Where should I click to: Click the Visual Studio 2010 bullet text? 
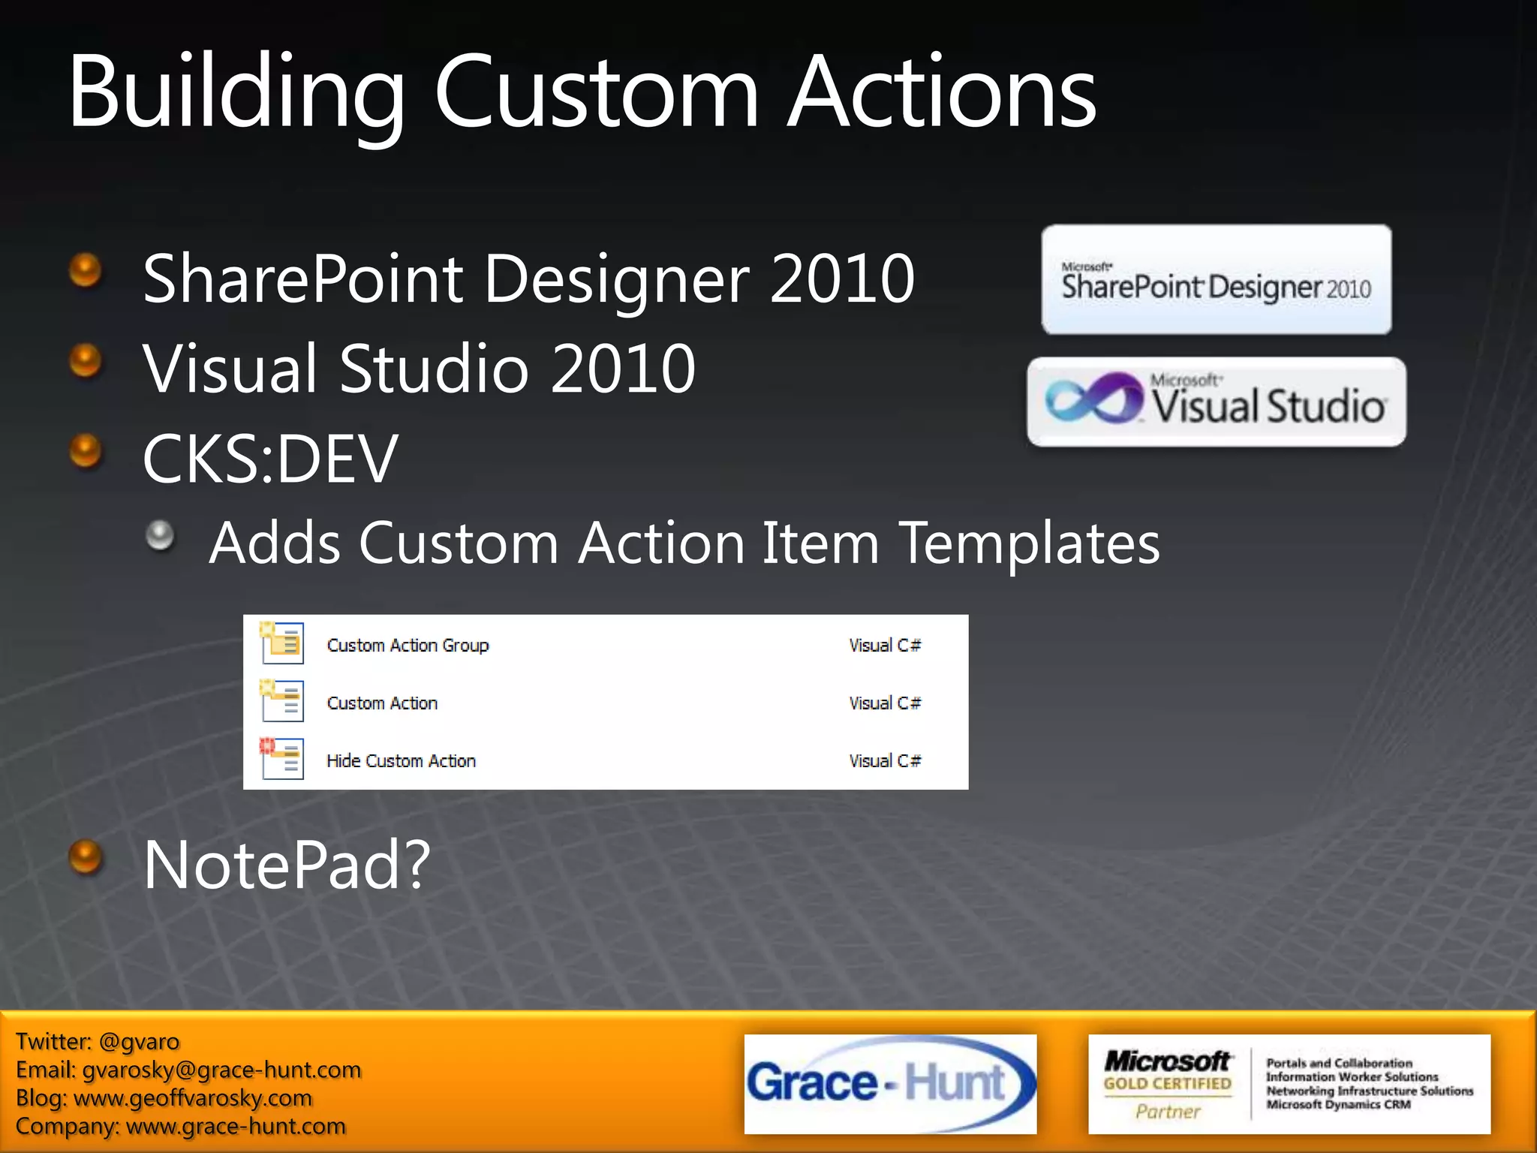[x=420, y=369]
